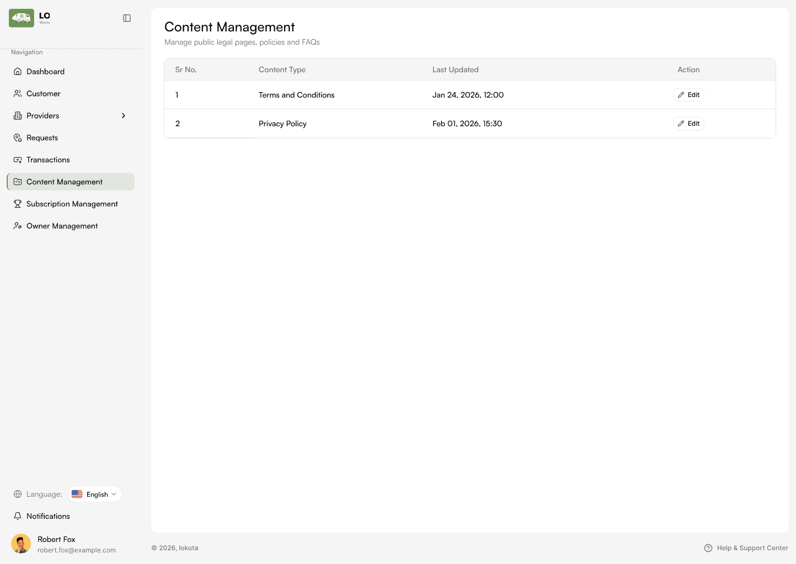This screenshot has width=796, height=564.
Task: Click the Notifications bell icon
Action: click(x=18, y=516)
